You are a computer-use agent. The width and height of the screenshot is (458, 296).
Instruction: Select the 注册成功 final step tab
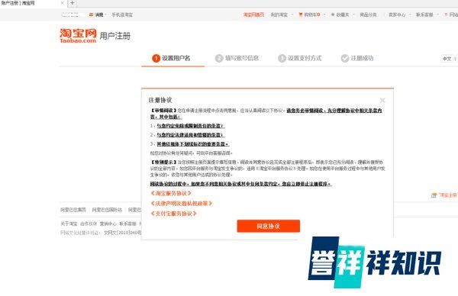pyautogui.click(x=357, y=59)
